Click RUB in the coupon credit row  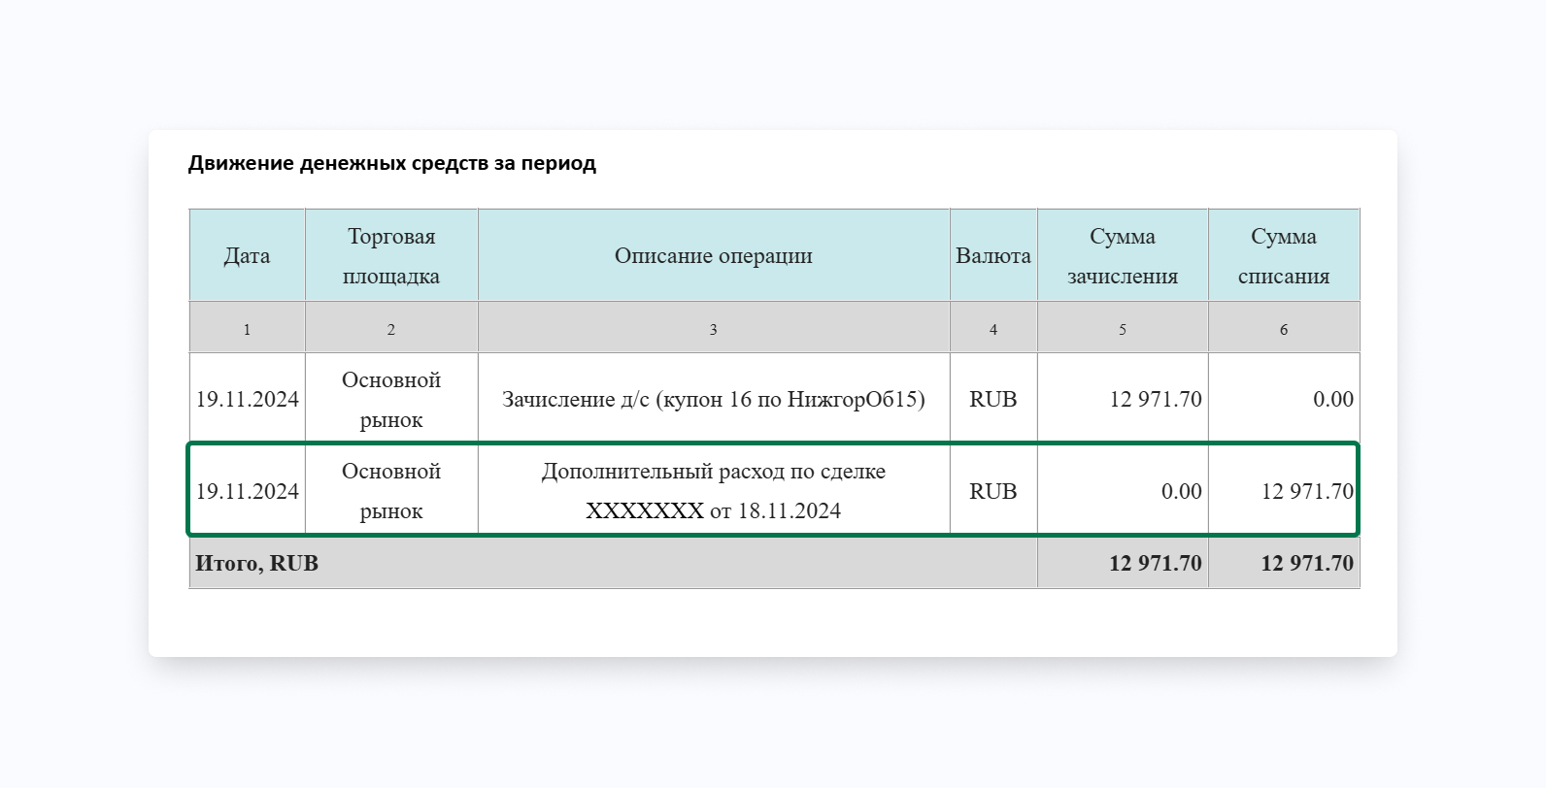point(993,399)
